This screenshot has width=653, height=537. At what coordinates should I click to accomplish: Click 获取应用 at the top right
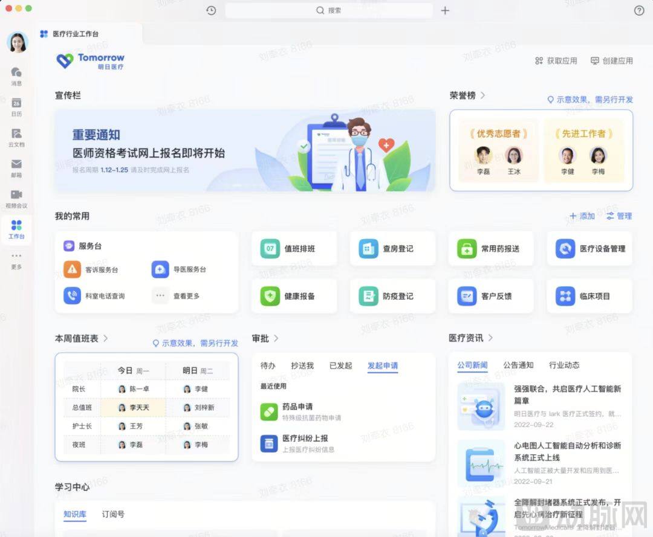point(556,60)
